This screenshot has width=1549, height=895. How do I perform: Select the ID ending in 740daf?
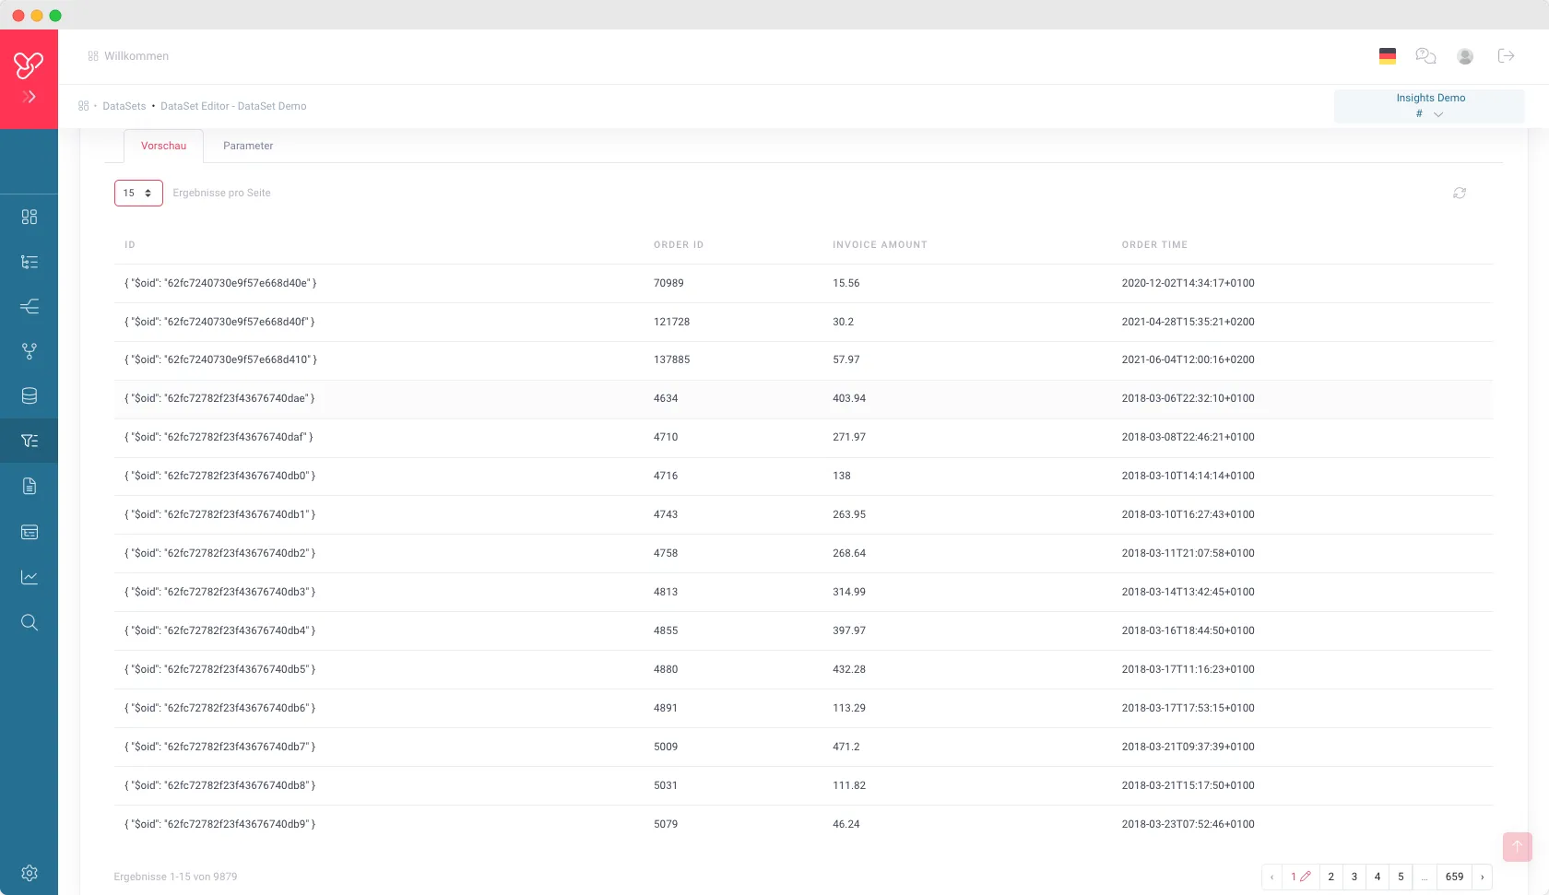219,437
